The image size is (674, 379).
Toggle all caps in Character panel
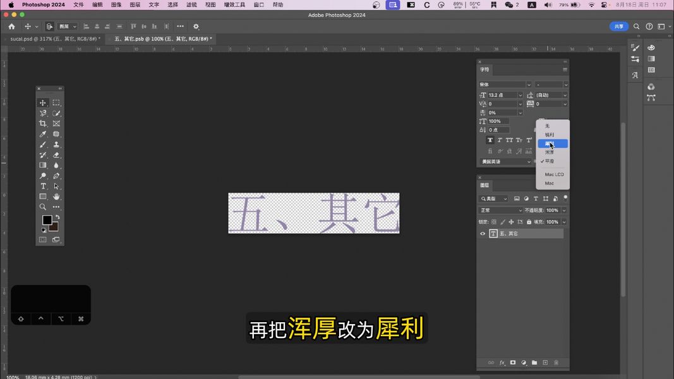[x=509, y=140]
